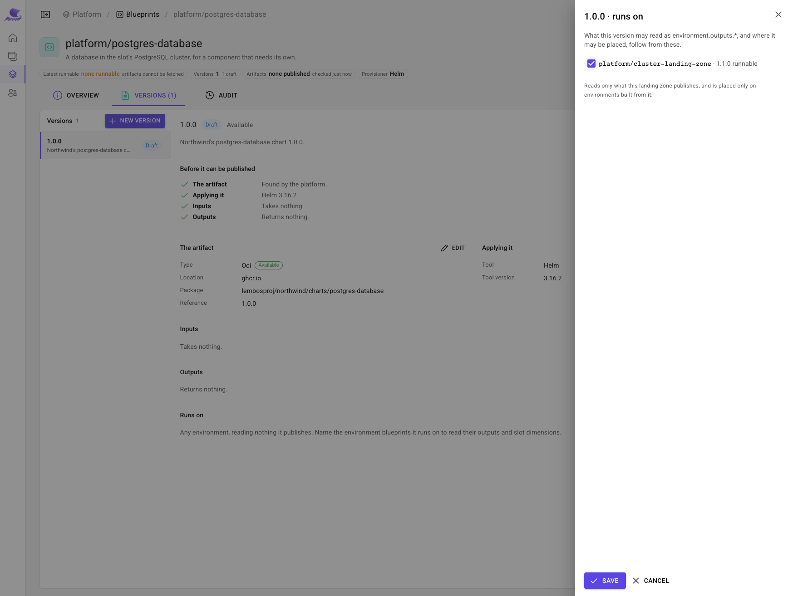The image size is (793, 596).
Task: Click the ghcr.io location value
Action: [x=251, y=278]
